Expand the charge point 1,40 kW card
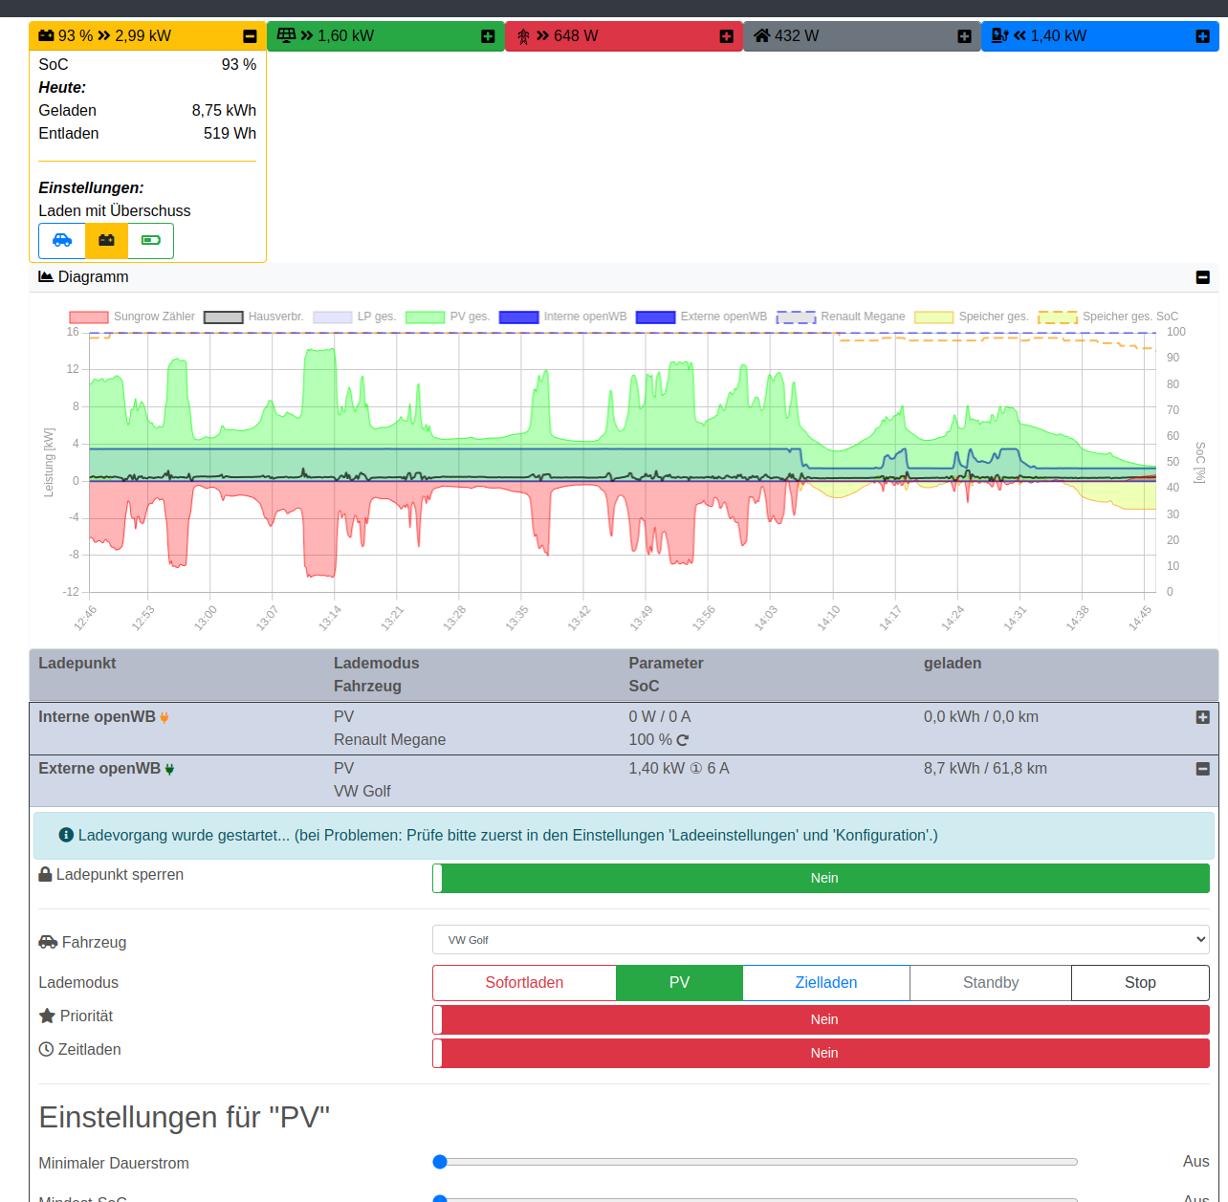1228x1202 pixels. (x=1202, y=36)
